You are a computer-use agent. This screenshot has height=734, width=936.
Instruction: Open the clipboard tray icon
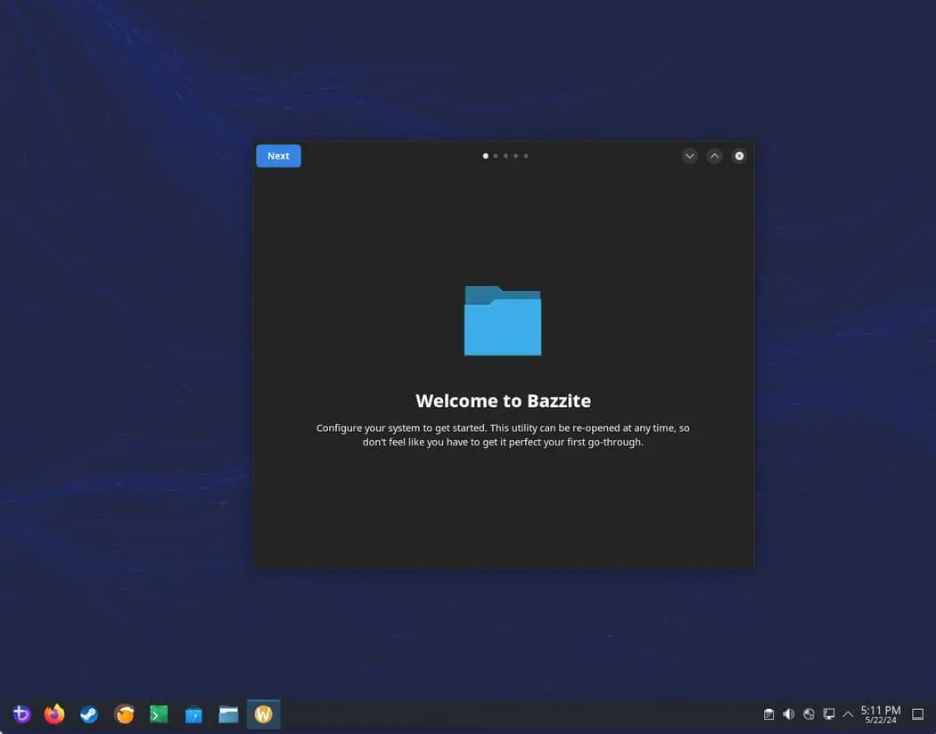click(768, 714)
